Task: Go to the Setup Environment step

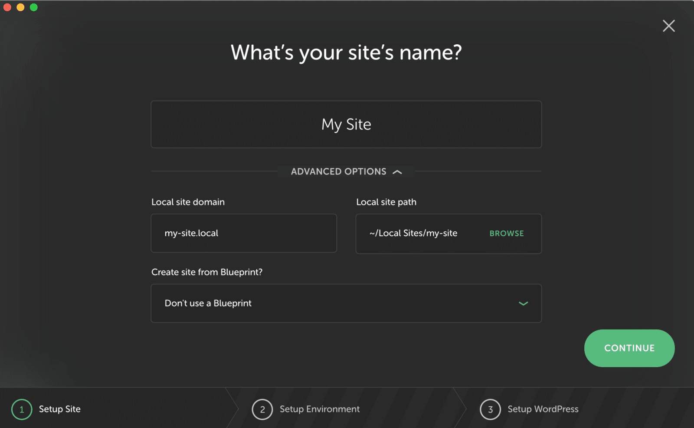Action: click(x=319, y=409)
